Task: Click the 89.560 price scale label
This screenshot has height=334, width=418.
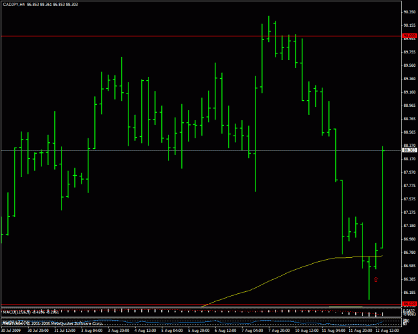Action: [x=409, y=65]
